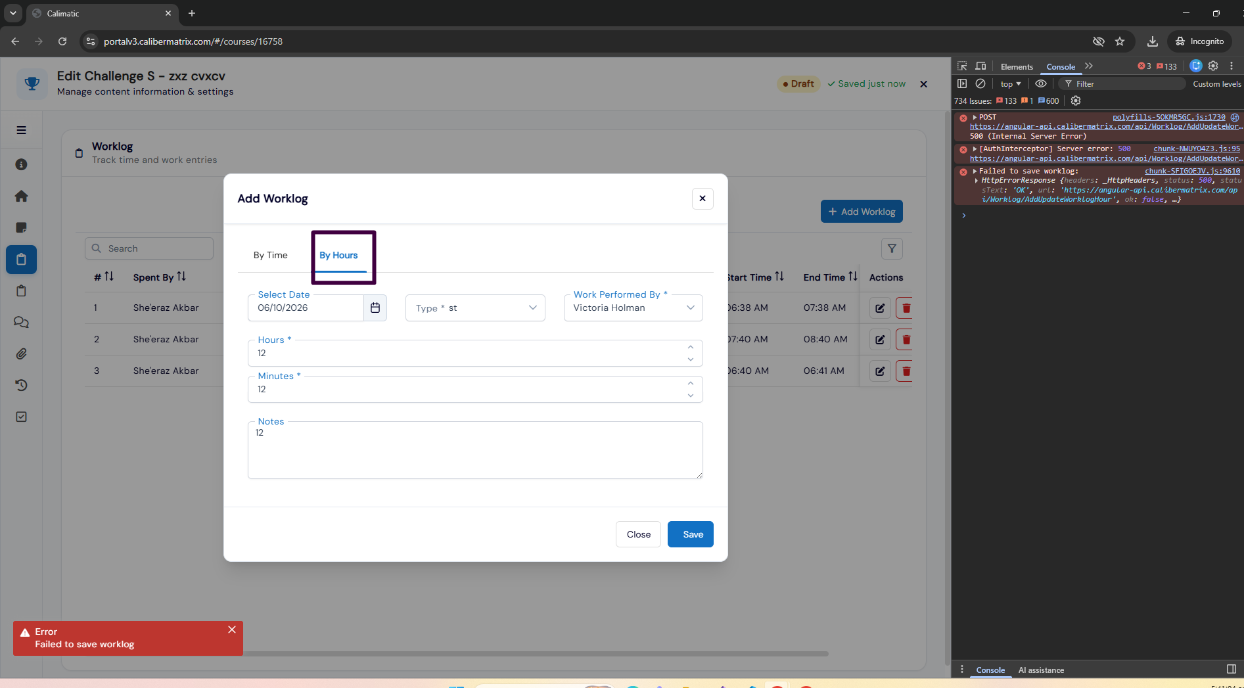Increase the Minutes value with the up arrow

point(690,383)
